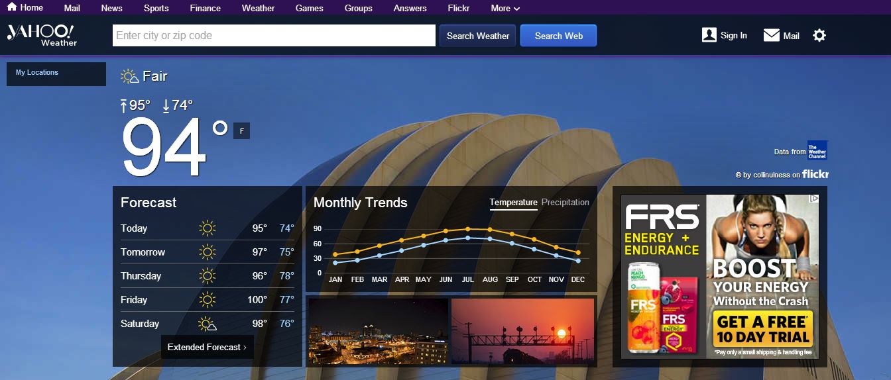Viewport: 891px width, 380px height.
Task: Open My Locations panel
Action: (x=56, y=74)
